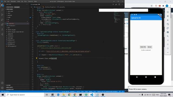Tap the Upload button in app
The width and height of the screenshot is (173, 97).
click(x=149, y=47)
